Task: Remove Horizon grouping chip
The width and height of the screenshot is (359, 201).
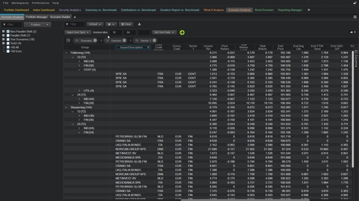Action: coord(124,41)
